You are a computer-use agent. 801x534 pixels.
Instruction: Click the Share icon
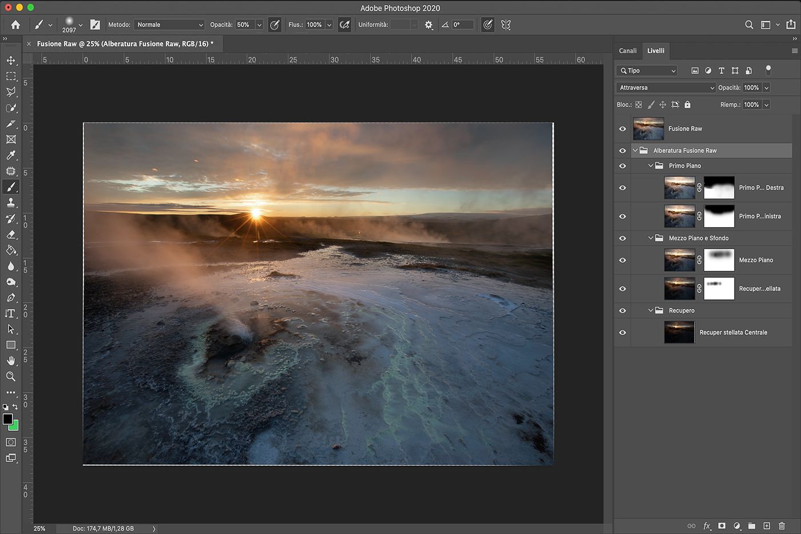[x=791, y=25]
